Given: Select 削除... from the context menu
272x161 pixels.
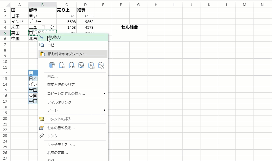Looking at the screenshot, I should coord(52,77).
